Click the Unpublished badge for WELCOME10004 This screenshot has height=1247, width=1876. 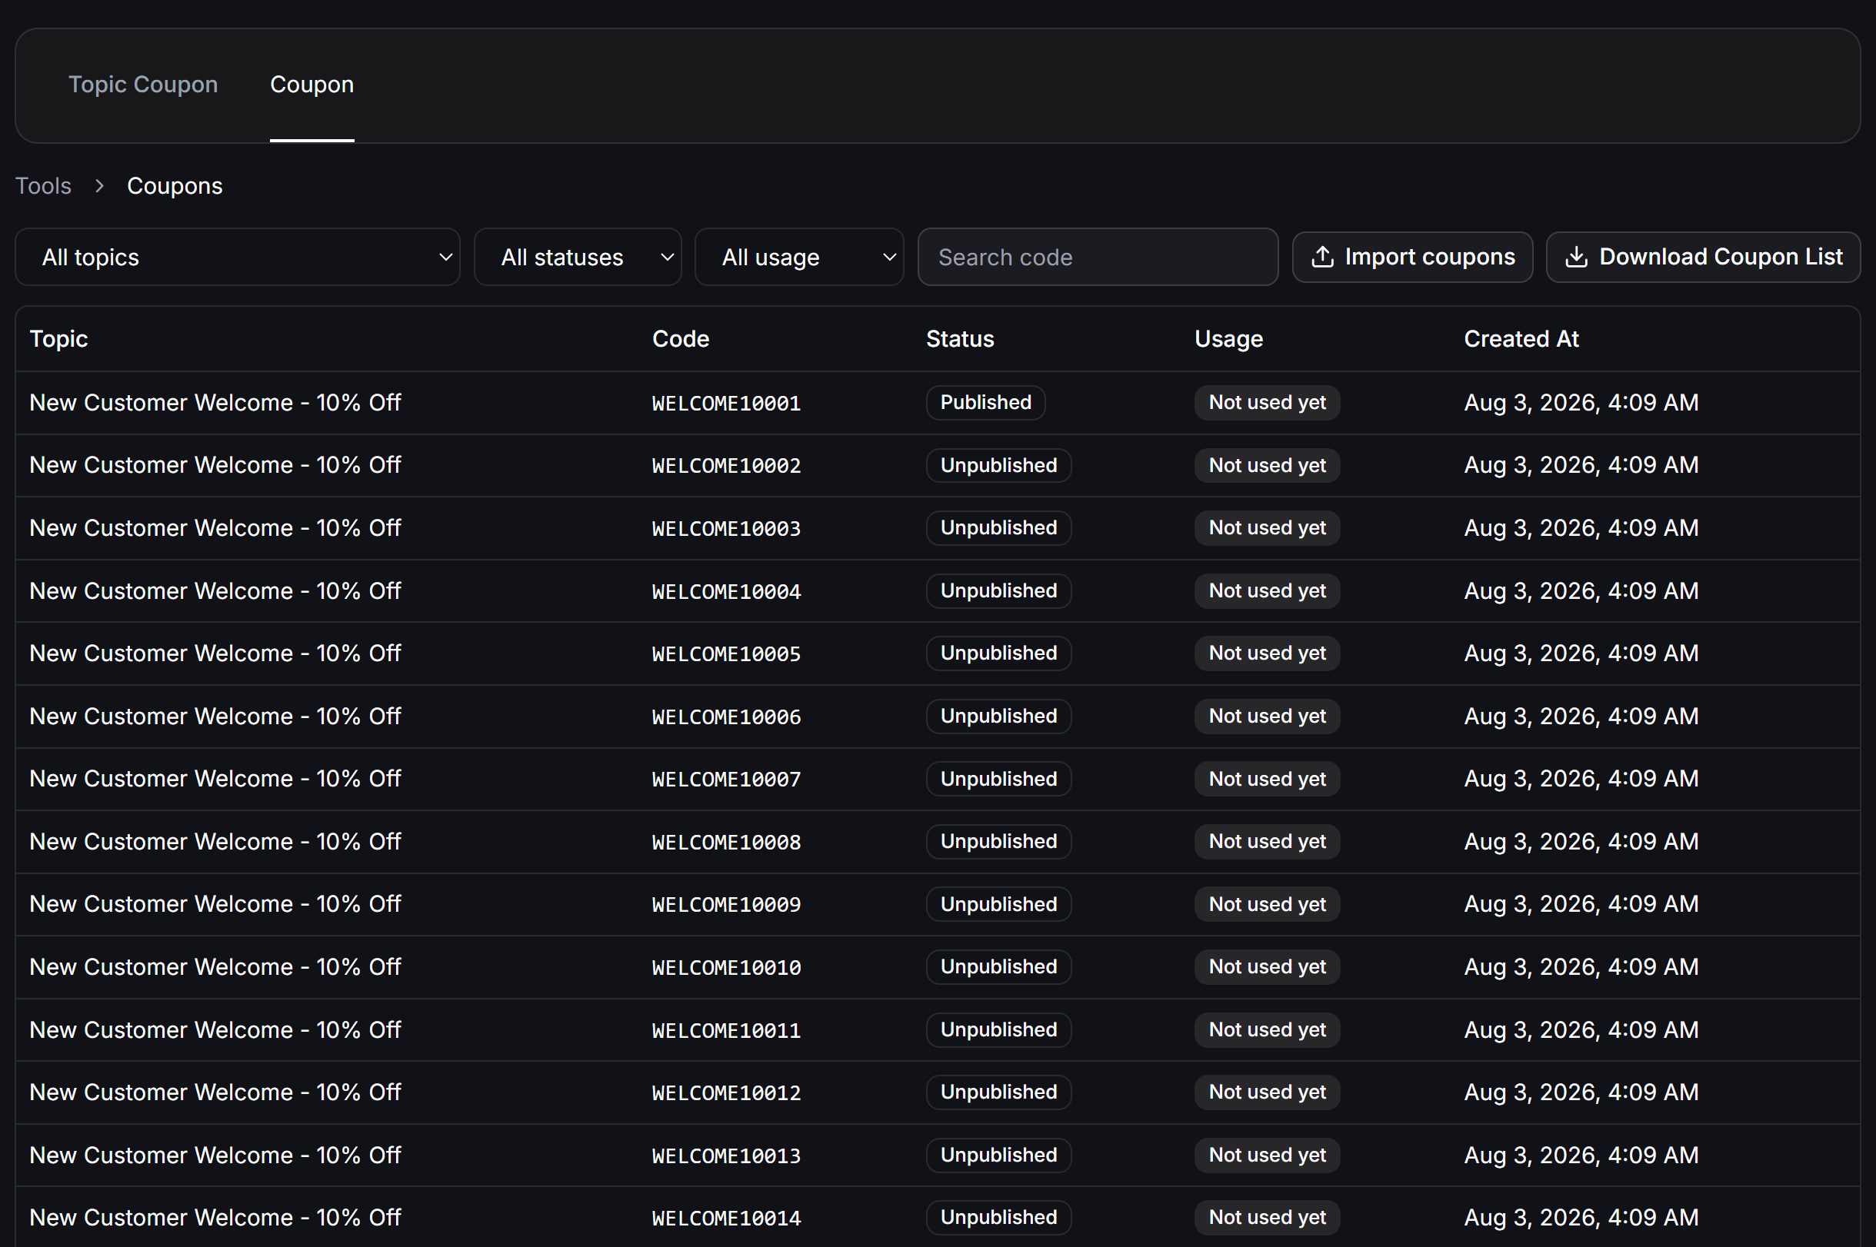(998, 591)
